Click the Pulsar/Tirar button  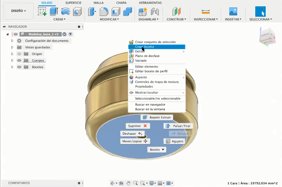[x=178, y=126]
